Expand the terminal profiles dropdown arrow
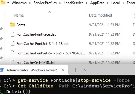The height and width of the screenshot is (94, 136). (86, 70)
